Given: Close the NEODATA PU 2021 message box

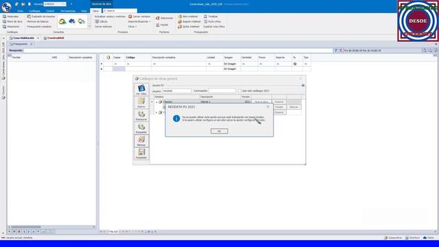Looking at the screenshot, I should (268, 107).
